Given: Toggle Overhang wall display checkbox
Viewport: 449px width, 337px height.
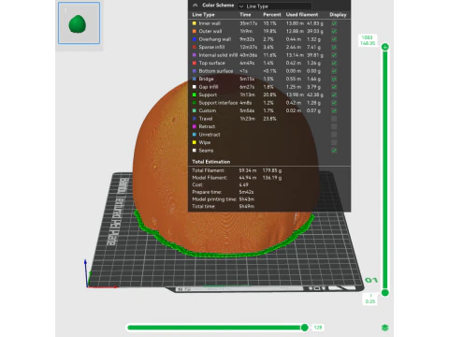Looking at the screenshot, I should [x=334, y=39].
